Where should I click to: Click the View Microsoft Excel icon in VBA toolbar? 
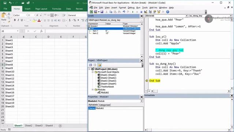click(x=91, y=12)
